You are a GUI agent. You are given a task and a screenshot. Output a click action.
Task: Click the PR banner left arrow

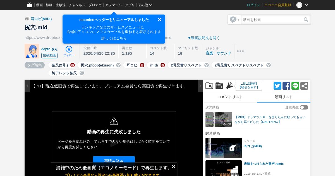27,86
